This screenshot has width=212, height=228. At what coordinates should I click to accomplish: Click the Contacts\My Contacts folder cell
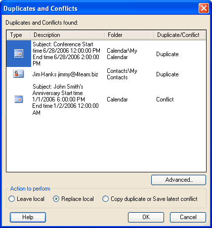[122, 74]
